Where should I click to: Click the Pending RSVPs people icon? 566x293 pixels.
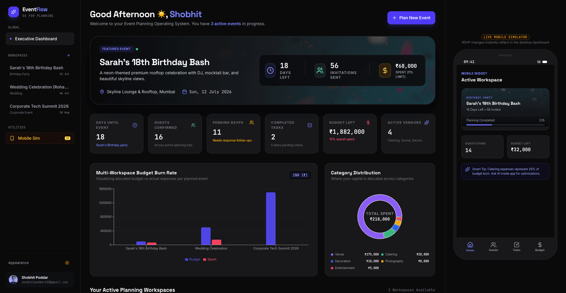pos(252,123)
